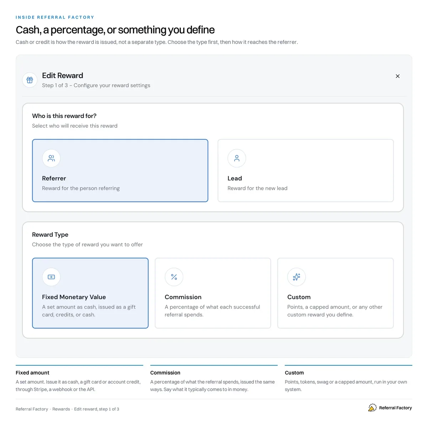
Task: Click the Referral Factory logo icon
Action: (x=372, y=407)
